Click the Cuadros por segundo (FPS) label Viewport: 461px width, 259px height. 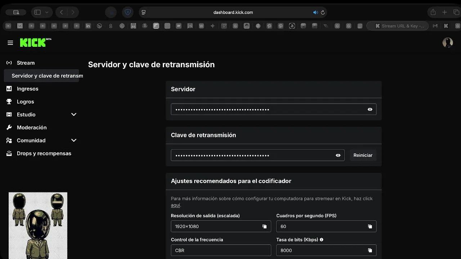(x=306, y=215)
